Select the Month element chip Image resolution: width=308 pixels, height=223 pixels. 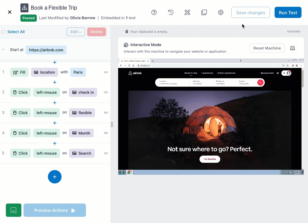(81, 133)
